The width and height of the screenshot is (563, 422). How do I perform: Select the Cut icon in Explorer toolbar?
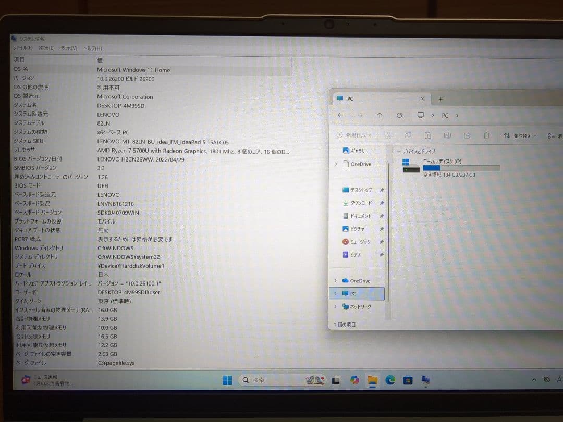[388, 134]
